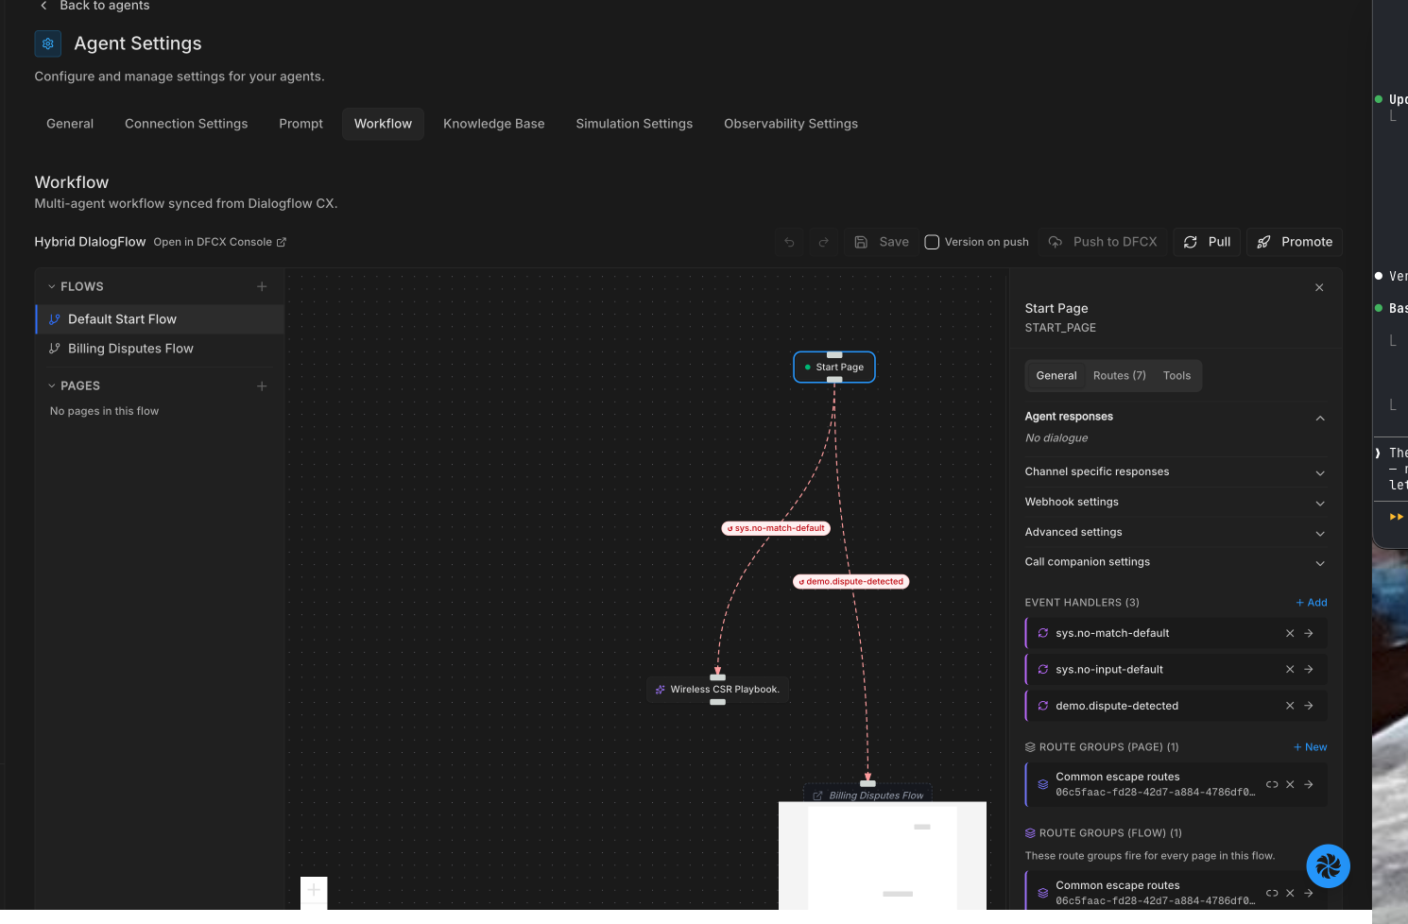This screenshot has height=924, width=1408.
Task: Open flow Common escape routes arrow
Action: [x=1309, y=893]
